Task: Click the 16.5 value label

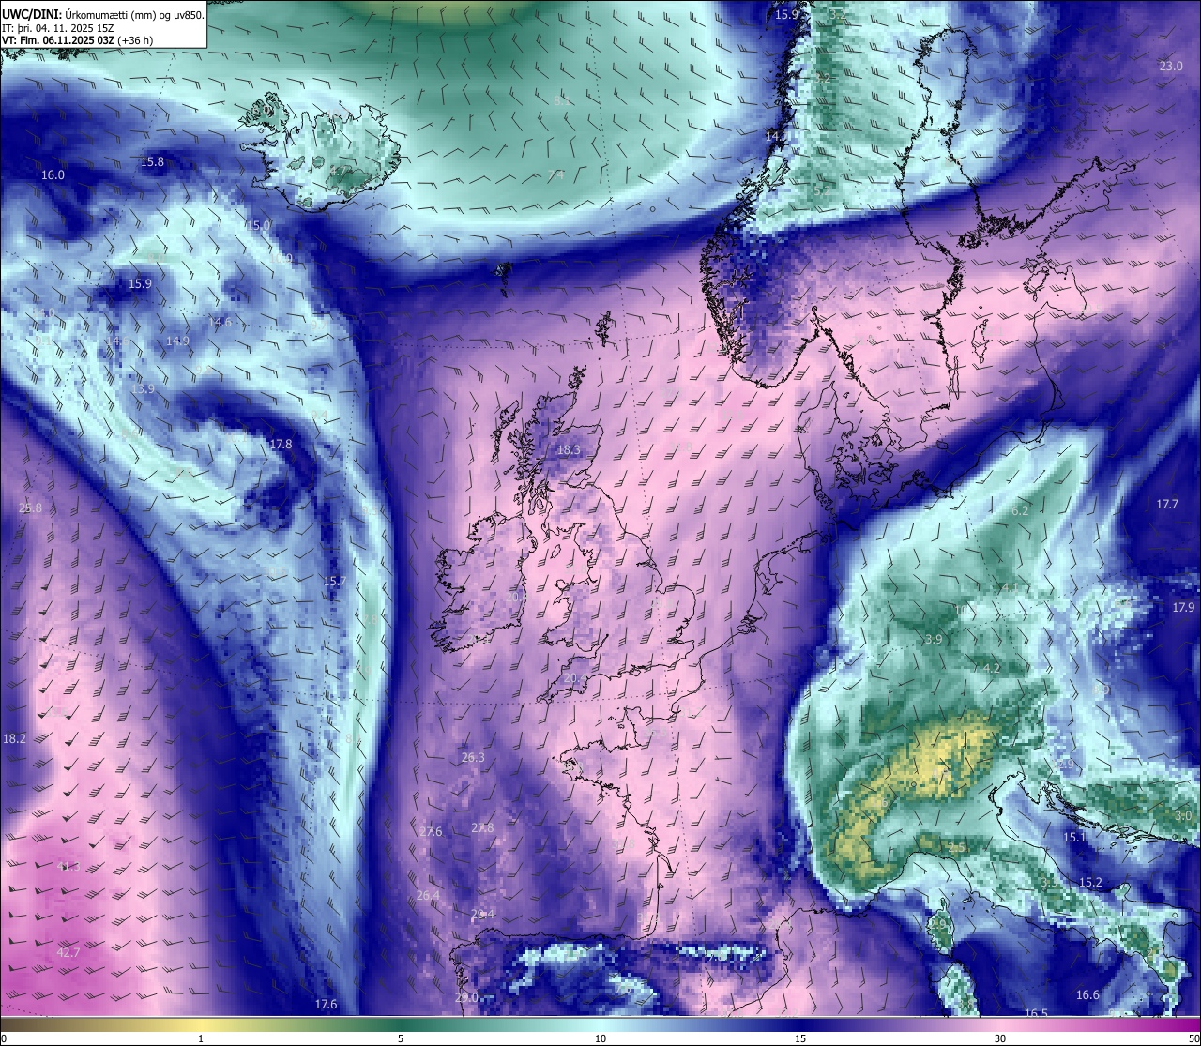Action: pos(1036,1013)
